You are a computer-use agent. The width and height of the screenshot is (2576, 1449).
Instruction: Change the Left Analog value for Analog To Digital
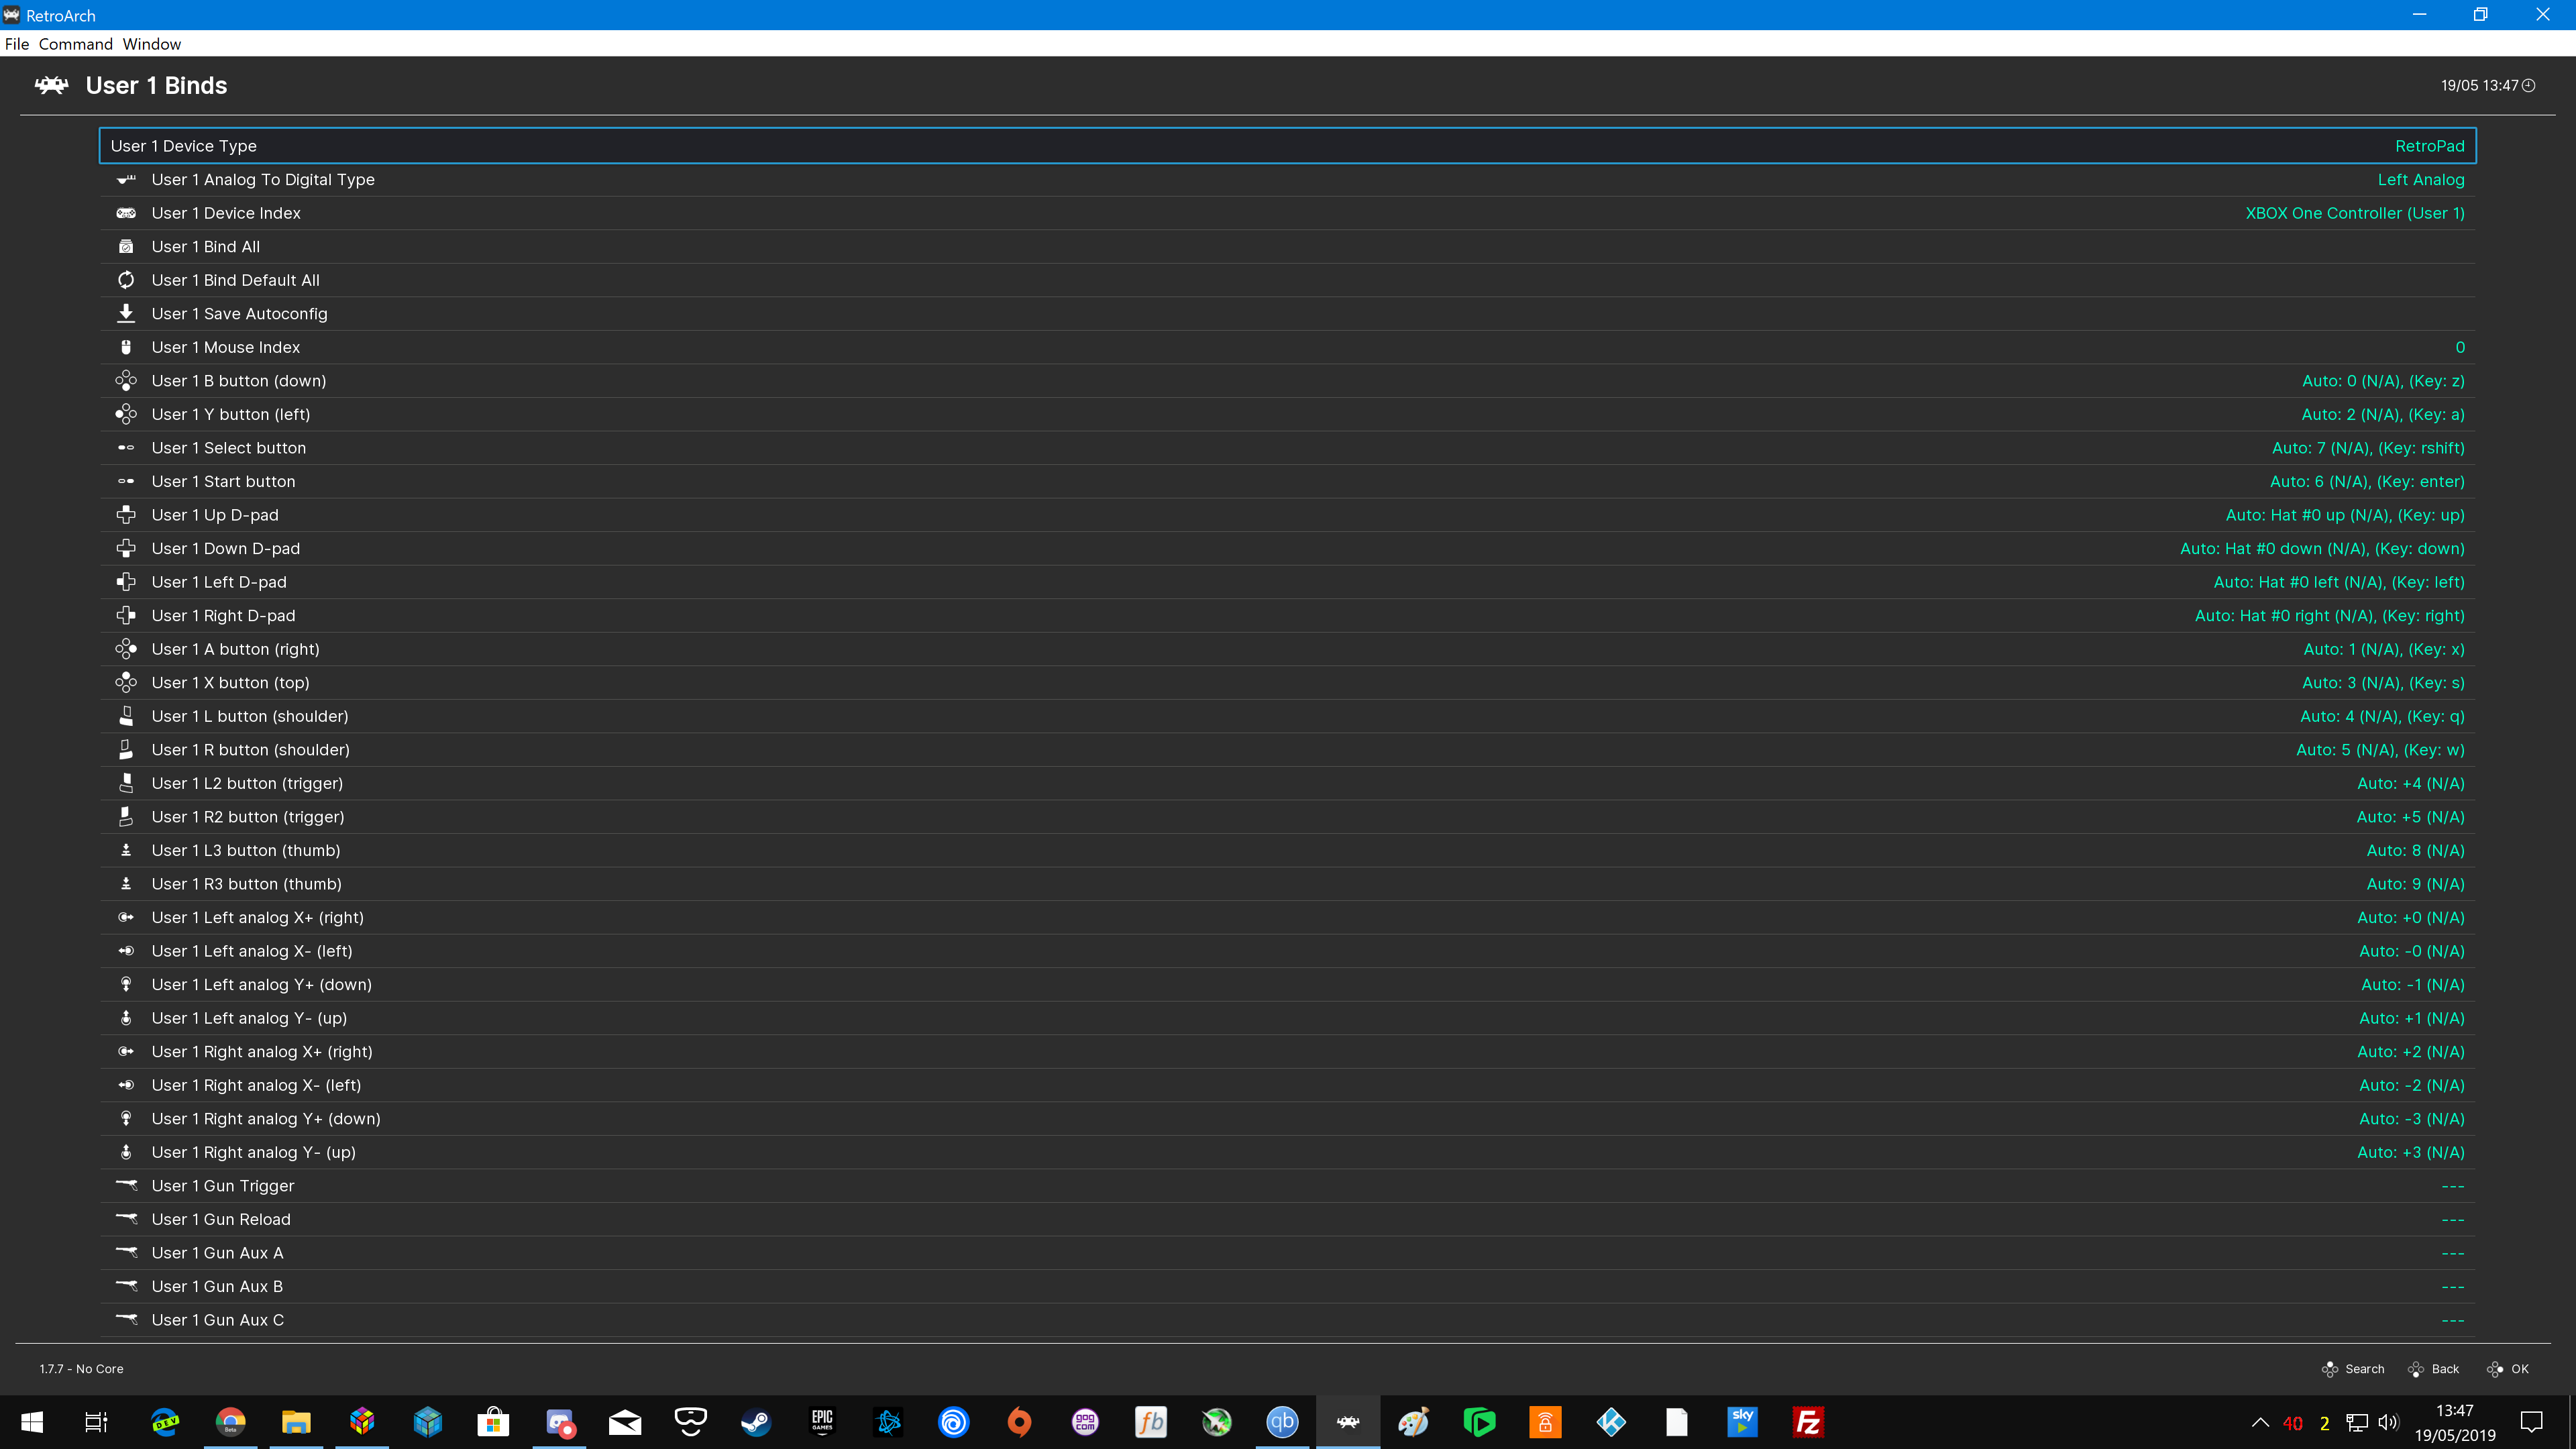[x=2420, y=179]
